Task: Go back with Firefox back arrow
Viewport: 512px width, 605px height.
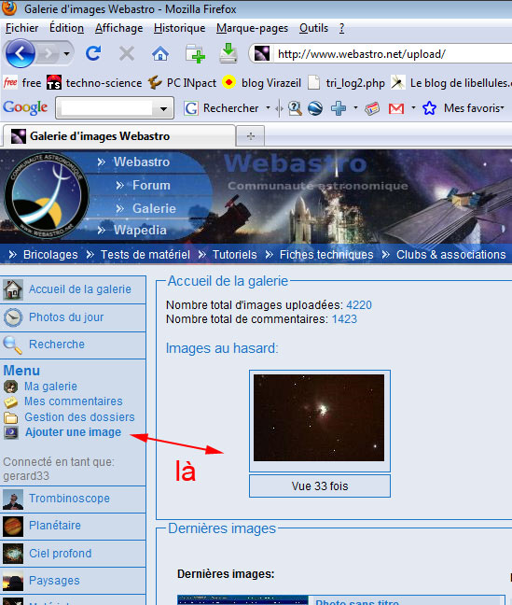Action: pos(20,53)
